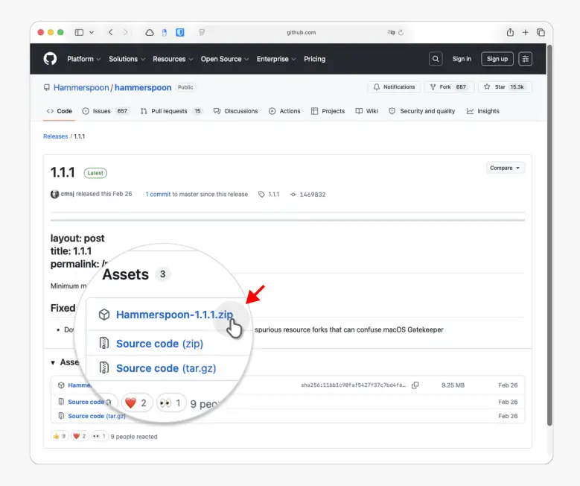The height and width of the screenshot is (486, 580).
Task: Download Source code (tar.gz) in magnified view
Action: (166, 368)
